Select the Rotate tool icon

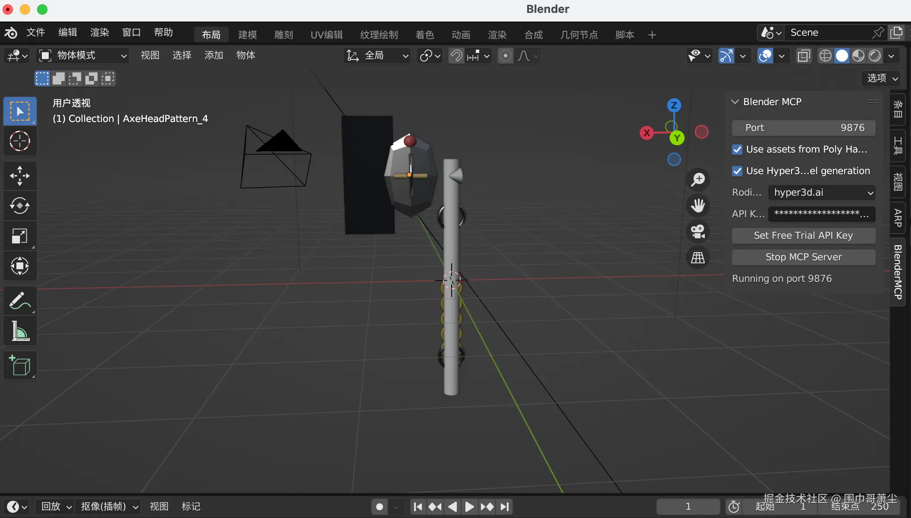coord(20,206)
